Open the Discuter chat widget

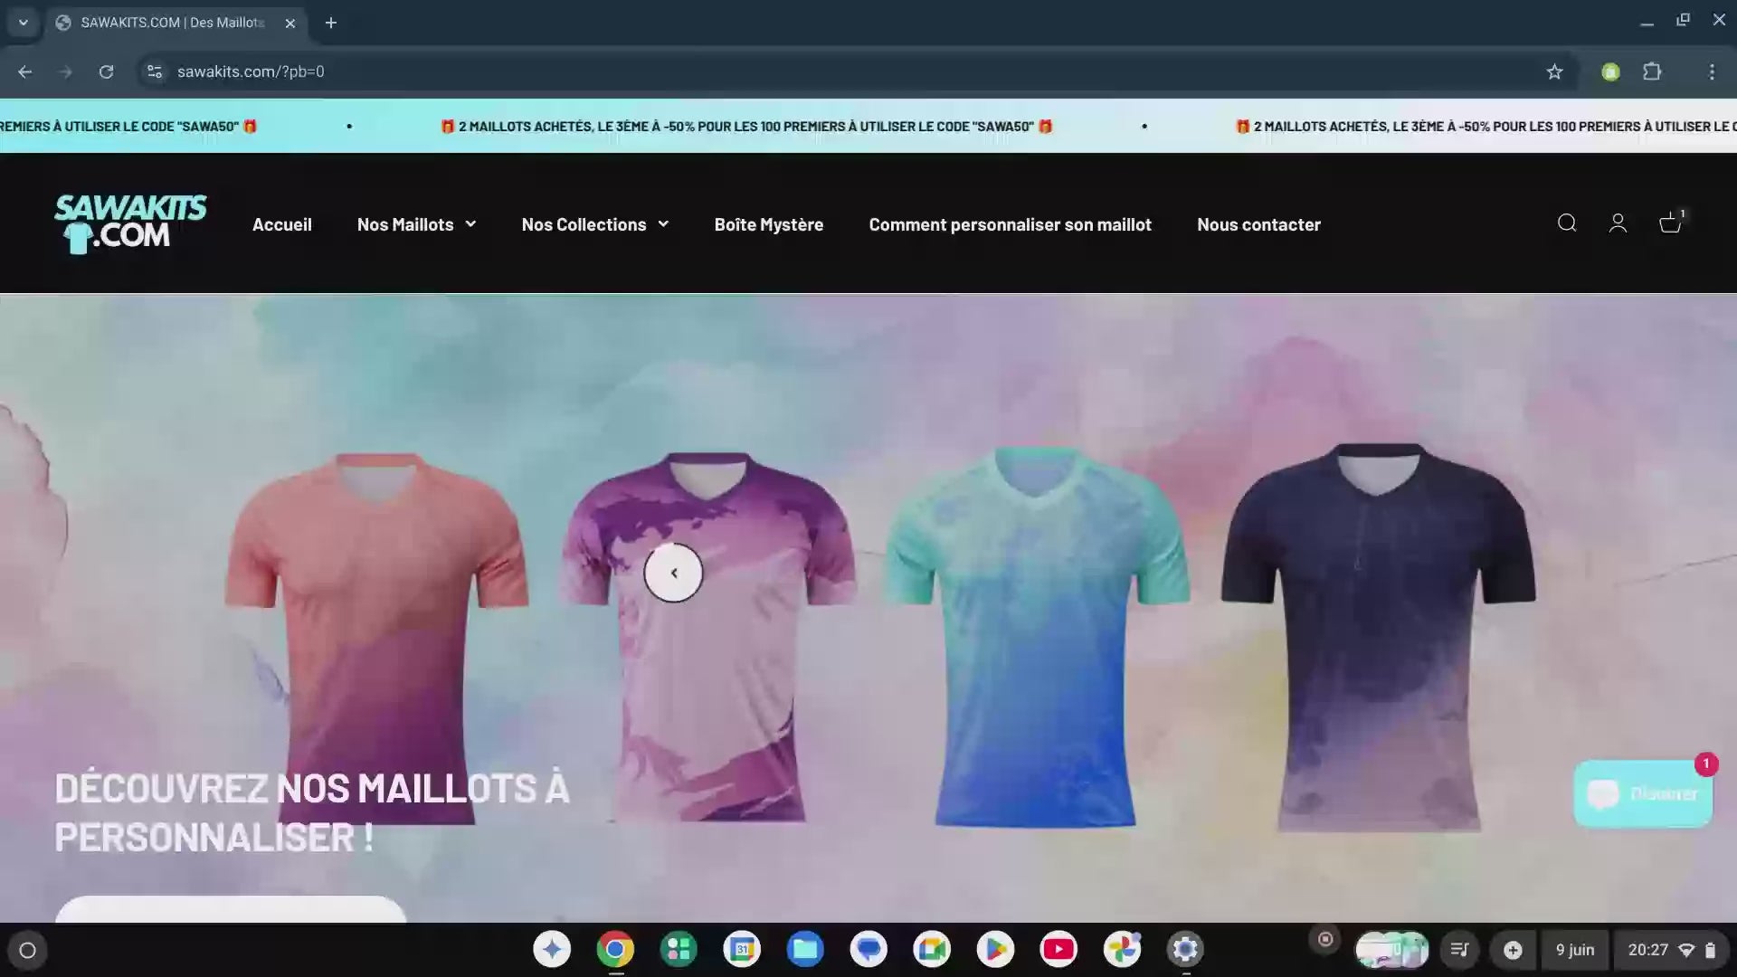click(x=1643, y=793)
